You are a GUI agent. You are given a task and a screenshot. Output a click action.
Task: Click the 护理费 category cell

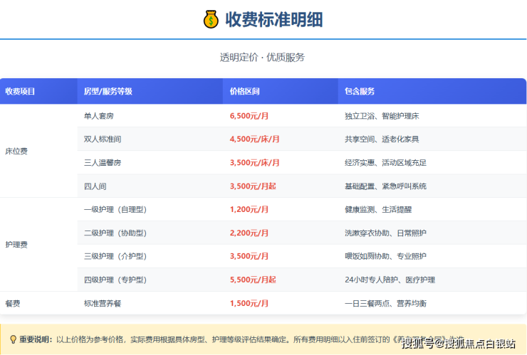click(x=16, y=245)
